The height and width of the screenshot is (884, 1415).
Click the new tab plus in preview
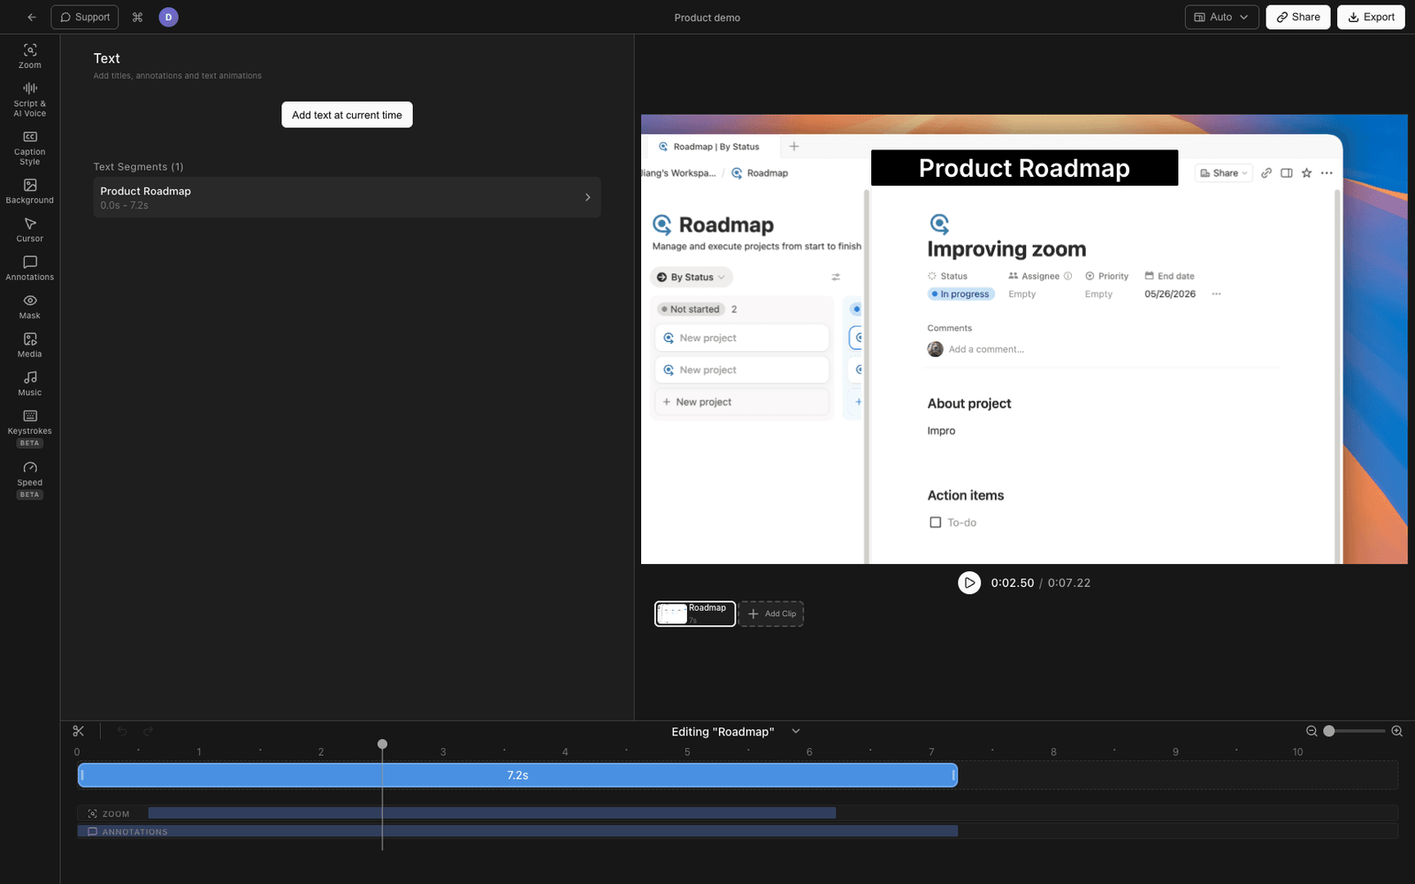coord(794,147)
